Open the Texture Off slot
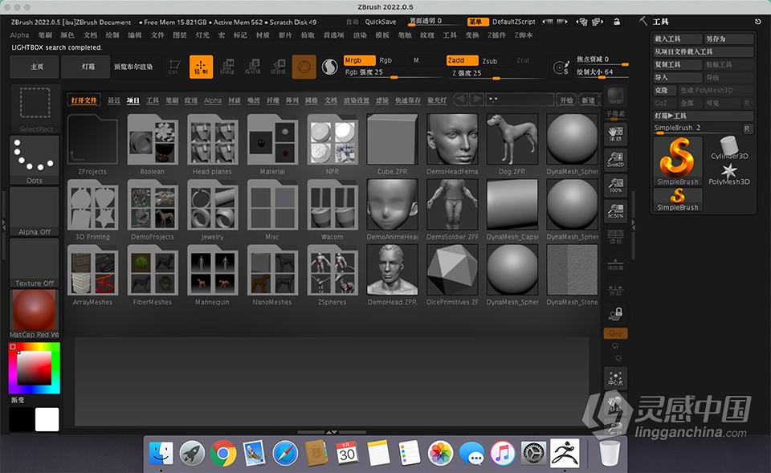The height and width of the screenshot is (473, 771). pos(35,263)
